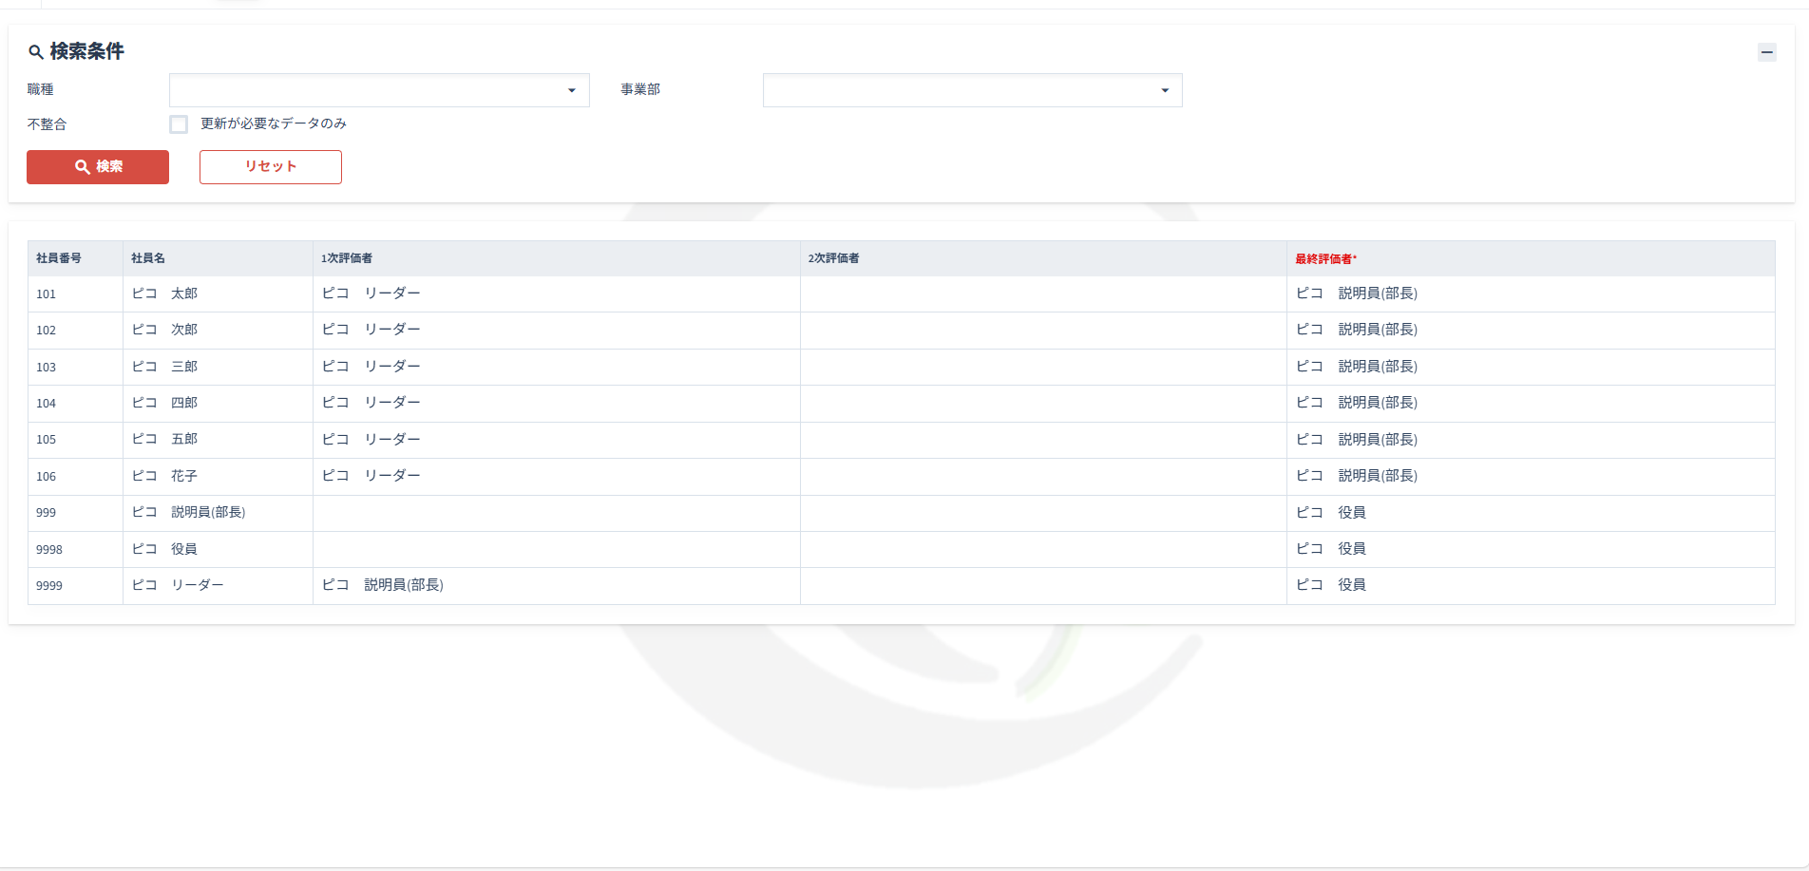Expand the 事業部 dropdown list
This screenshot has width=1809, height=871.
pyautogui.click(x=972, y=90)
